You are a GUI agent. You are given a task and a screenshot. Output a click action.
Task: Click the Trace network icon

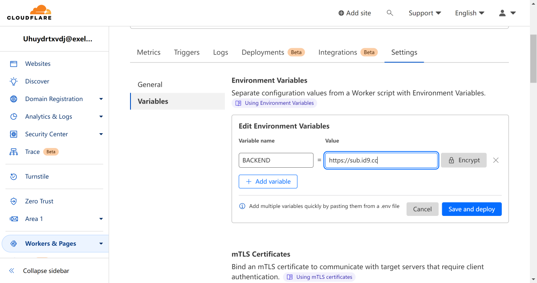tap(14, 152)
